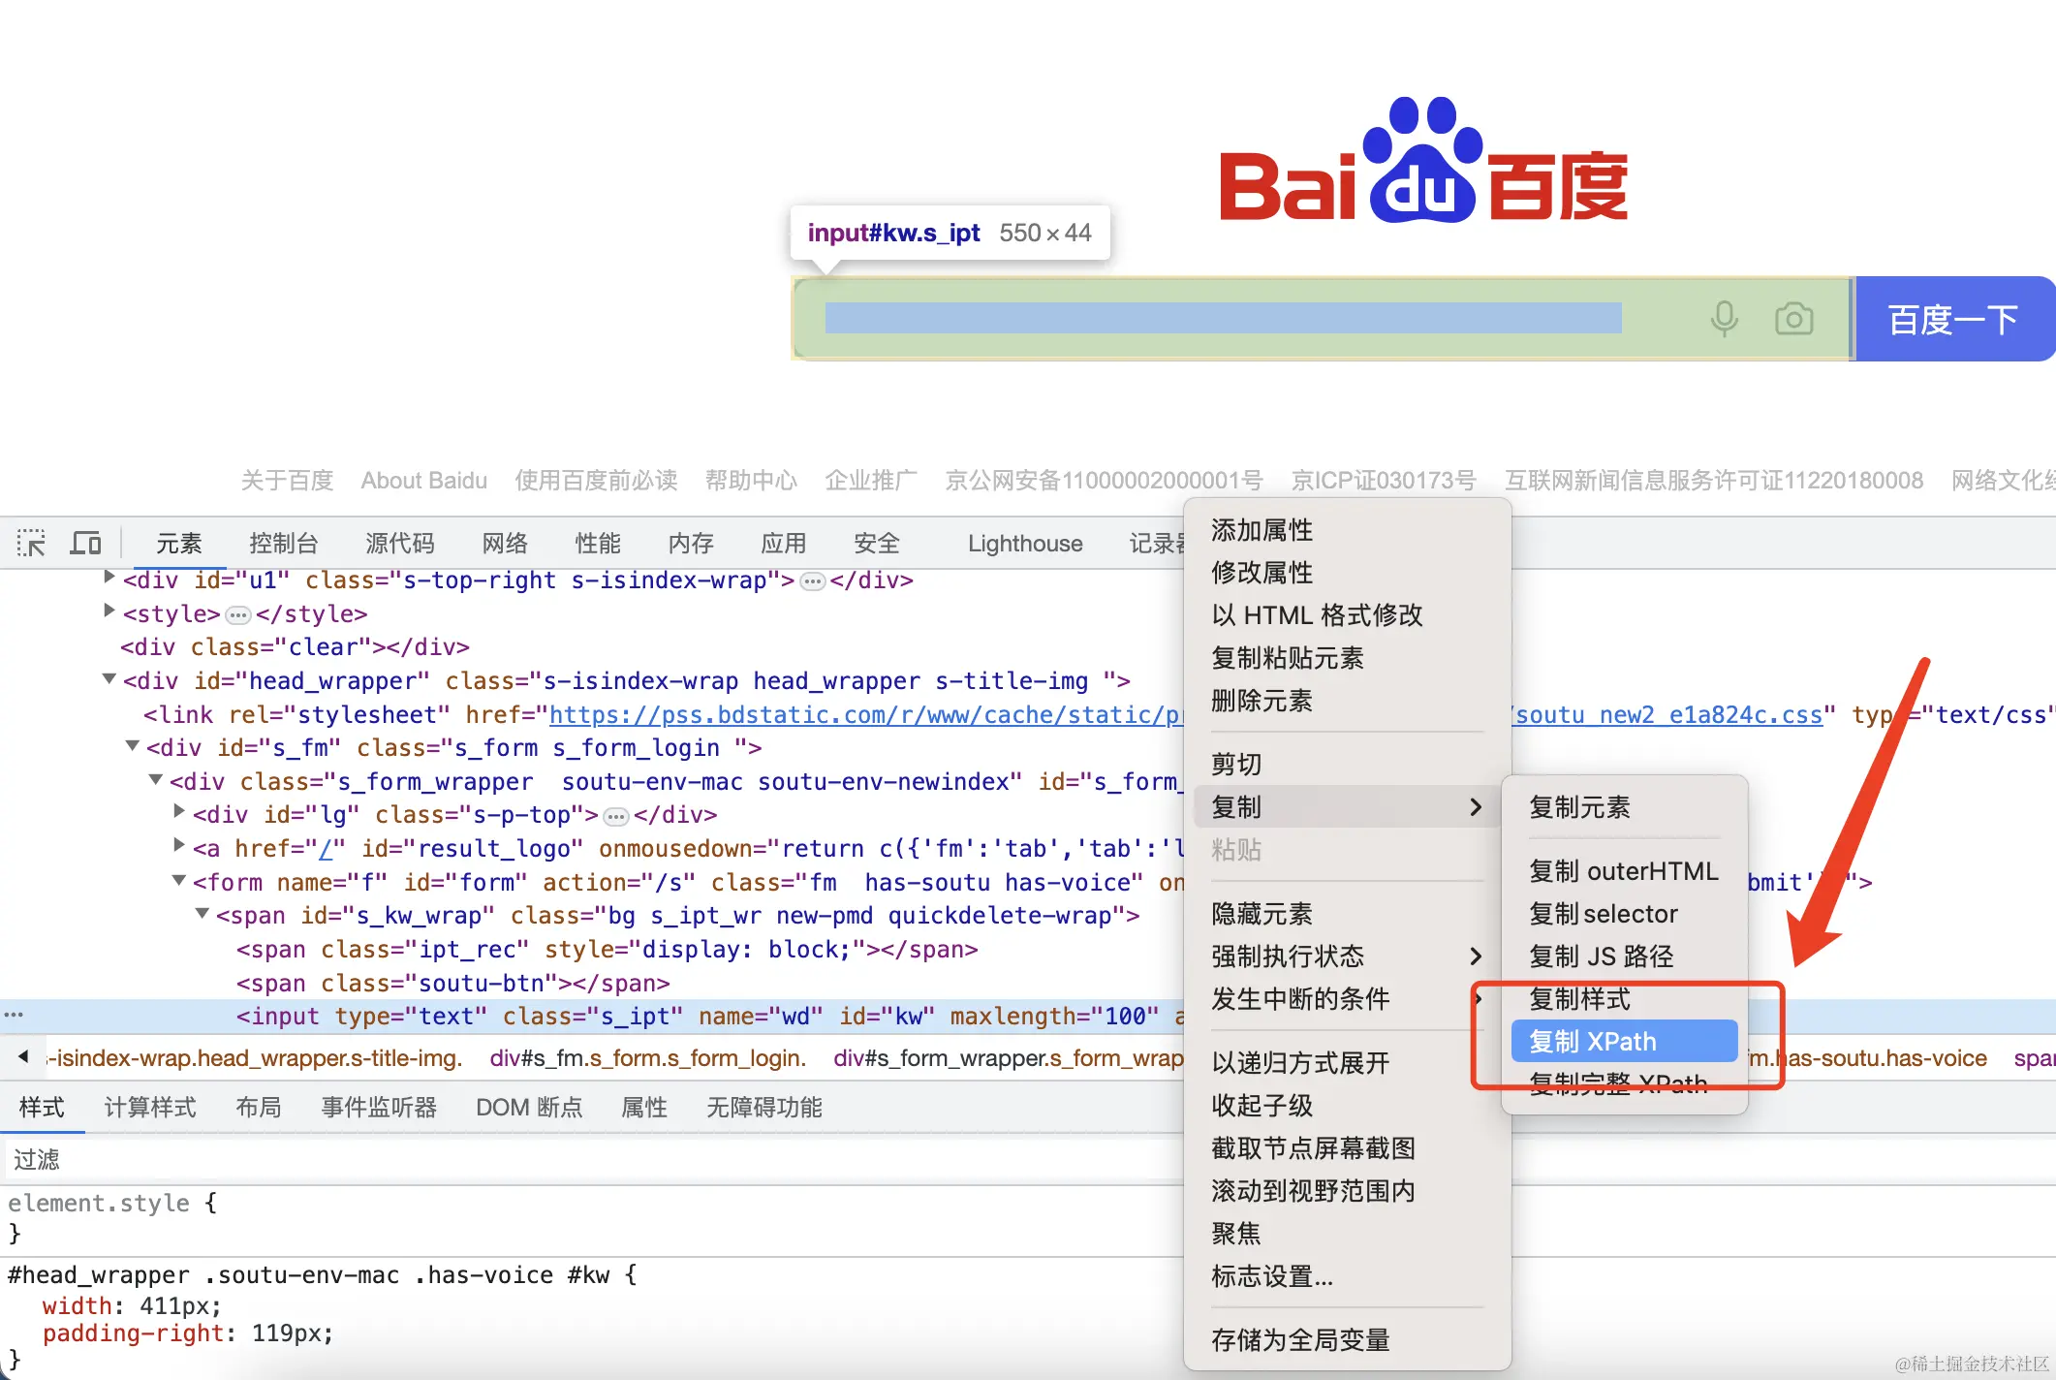The width and height of the screenshot is (2056, 1380).
Task: Toggle the device toolbar icon
Action: click(85, 543)
